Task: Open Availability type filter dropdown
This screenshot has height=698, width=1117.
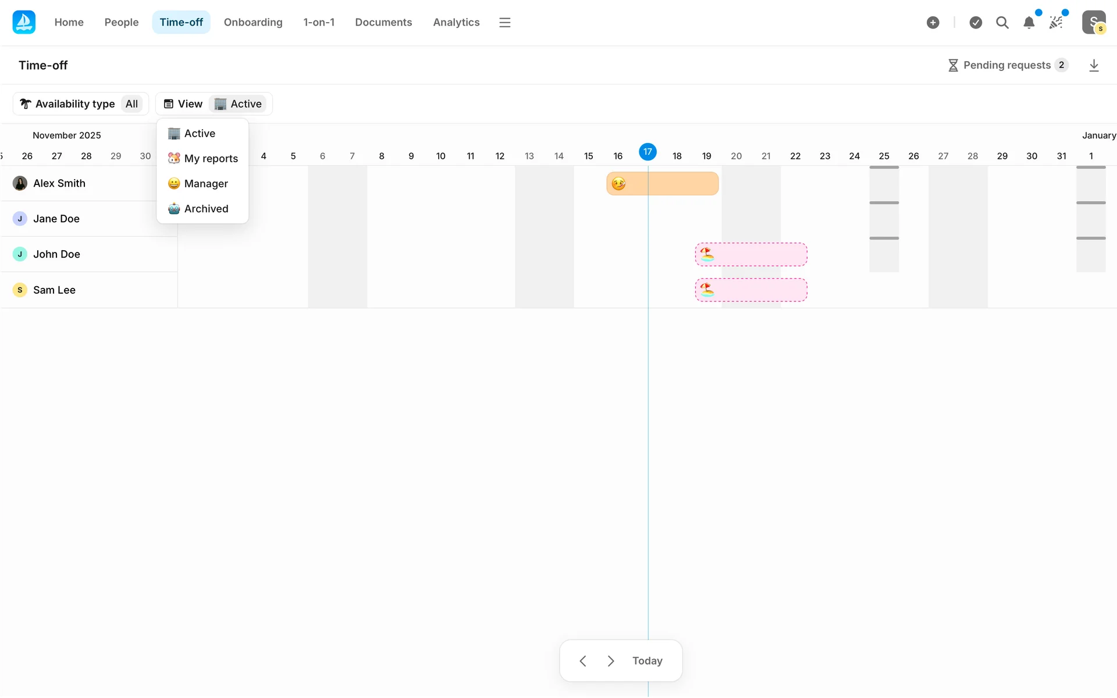Action: (x=81, y=104)
